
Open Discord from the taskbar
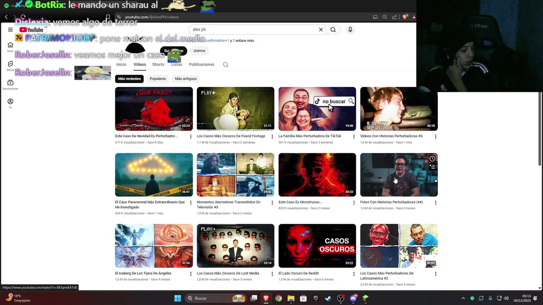(x=353, y=298)
